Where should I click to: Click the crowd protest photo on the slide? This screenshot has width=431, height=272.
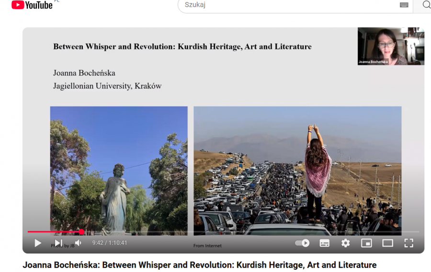coord(297,170)
